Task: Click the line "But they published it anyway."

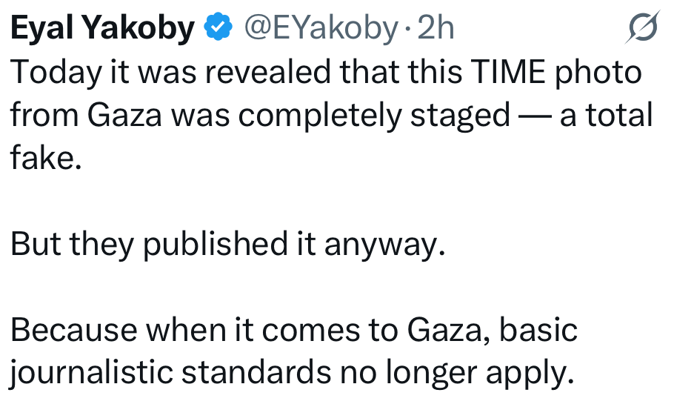Action: coord(227,245)
